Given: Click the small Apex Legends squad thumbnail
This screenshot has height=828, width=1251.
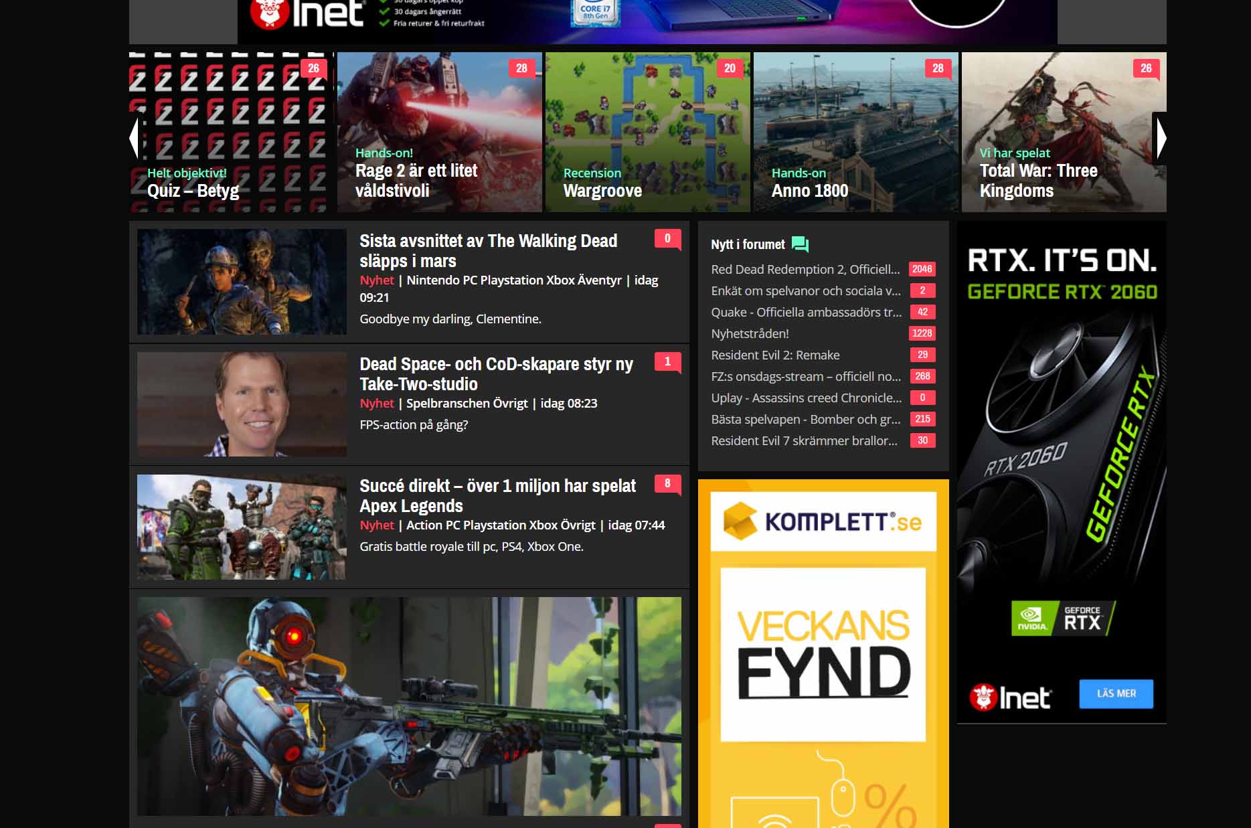Looking at the screenshot, I should coord(242,527).
